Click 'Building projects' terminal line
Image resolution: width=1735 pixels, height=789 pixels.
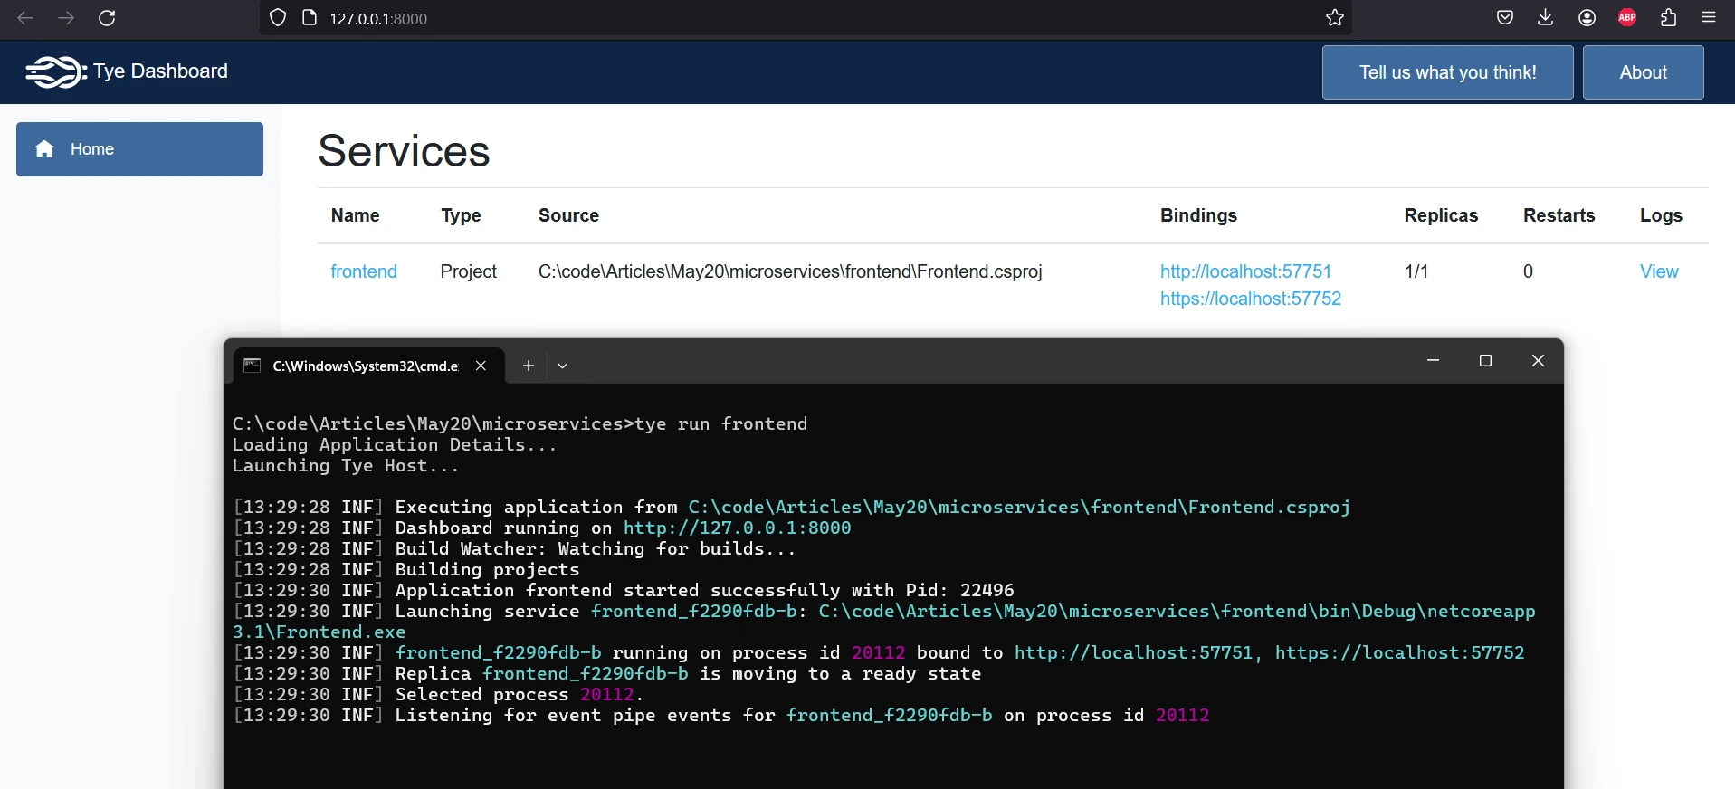pos(487,569)
